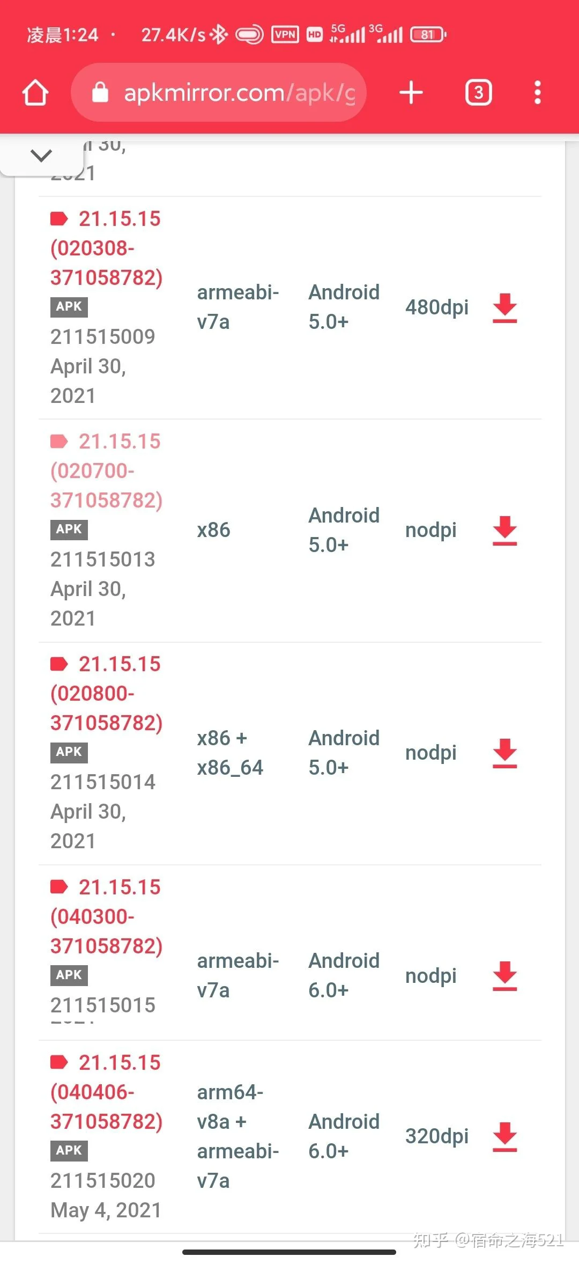The height and width of the screenshot is (1264, 579).
Task: Download the 480dpi armeabi-v7a variant
Action: pos(504,308)
